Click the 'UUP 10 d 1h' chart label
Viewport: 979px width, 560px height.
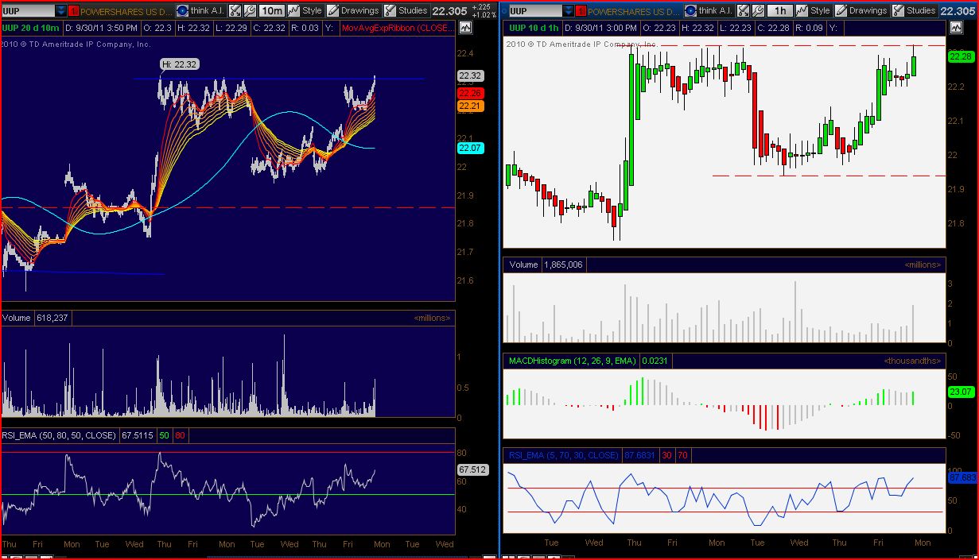click(x=534, y=28)
